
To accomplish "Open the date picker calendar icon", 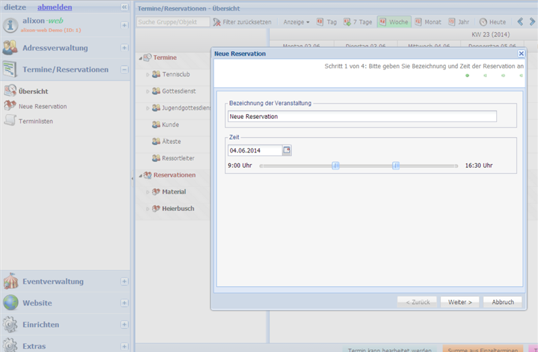I will coord(287,150).
